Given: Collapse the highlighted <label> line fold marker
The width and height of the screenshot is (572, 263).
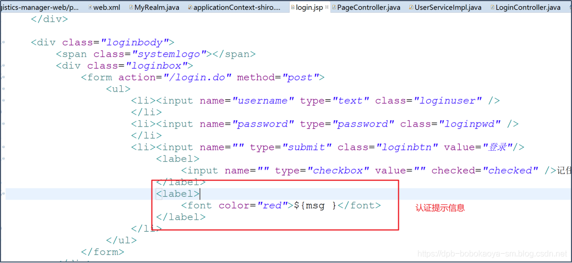Looking at the screenshot, I should click(3, 194).
